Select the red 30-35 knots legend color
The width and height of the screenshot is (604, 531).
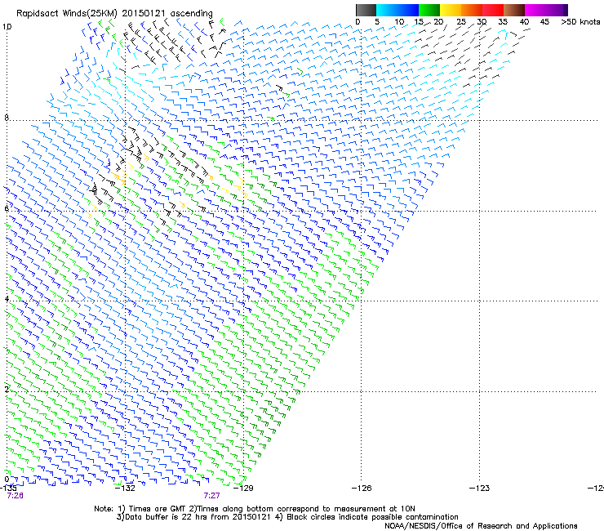pyautogui.click(x=493, y=10)
